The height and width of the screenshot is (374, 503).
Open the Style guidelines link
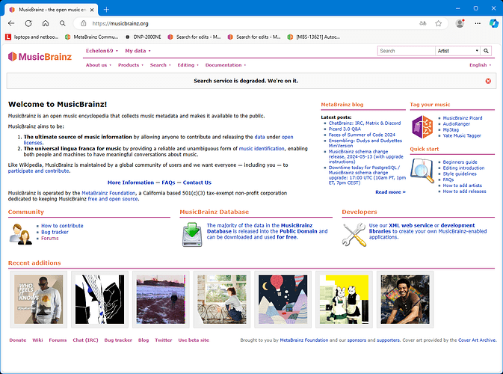[460, 174]
